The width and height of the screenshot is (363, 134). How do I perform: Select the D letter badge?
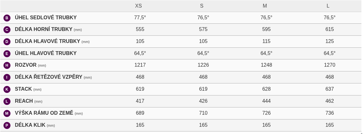pyautogui.click(x=7, y=42)
